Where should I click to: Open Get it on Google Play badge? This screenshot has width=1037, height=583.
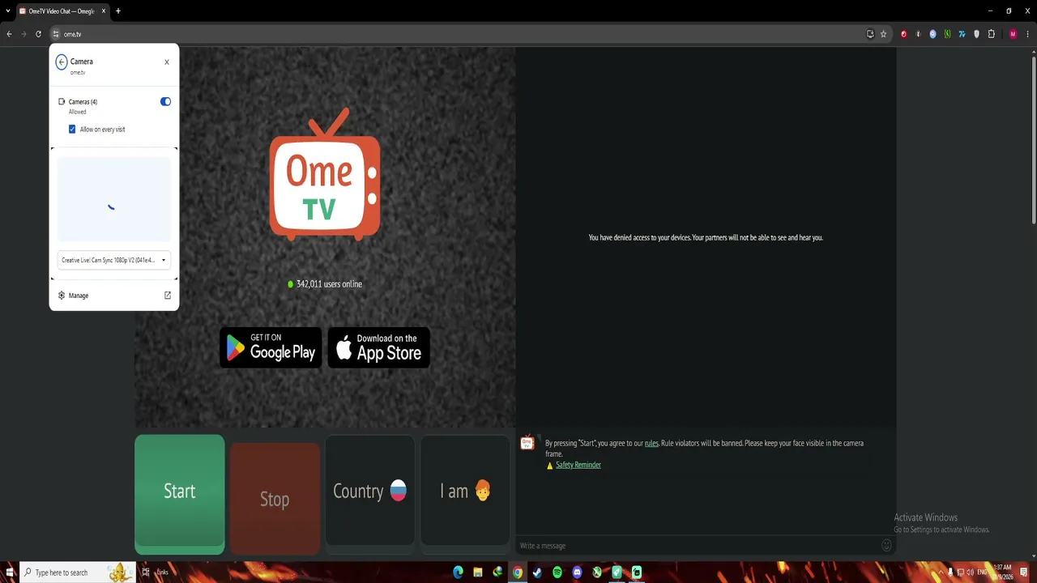pyautogui.click(x=271, y=347)
